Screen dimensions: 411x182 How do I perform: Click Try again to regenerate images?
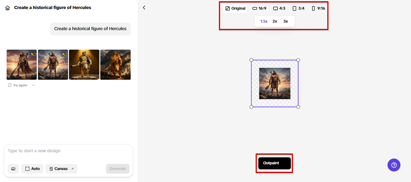click(17, 85)
